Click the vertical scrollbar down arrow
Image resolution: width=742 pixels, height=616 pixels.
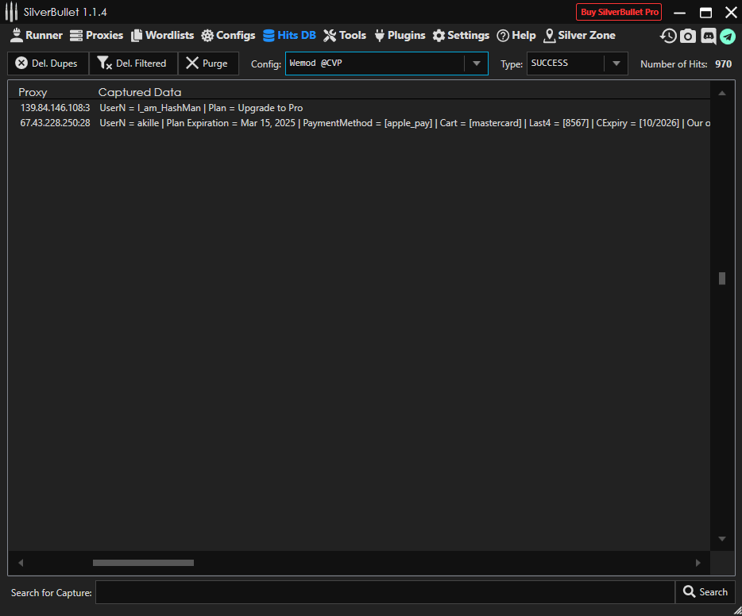[x=722, y=538]
